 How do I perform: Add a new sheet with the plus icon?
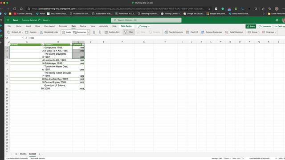(x=39, y=154)
